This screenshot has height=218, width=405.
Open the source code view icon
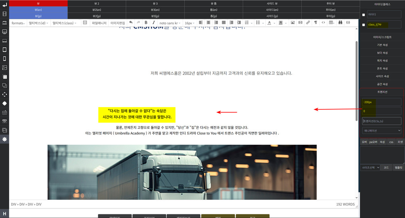[x=323, y=23]
